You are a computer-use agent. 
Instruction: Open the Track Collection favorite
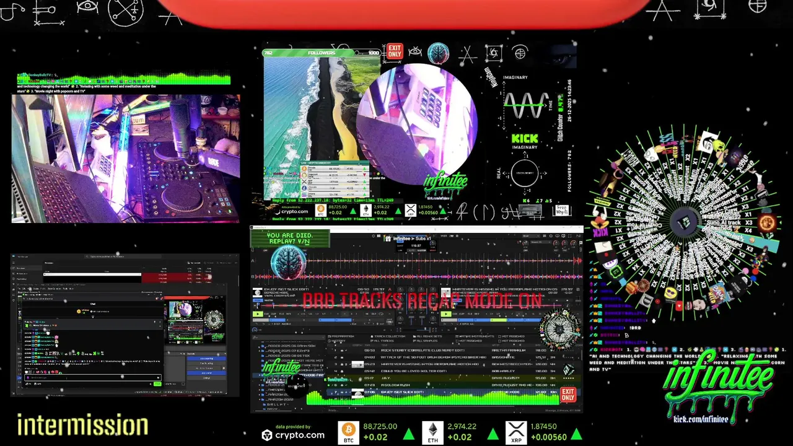(388, 336)
